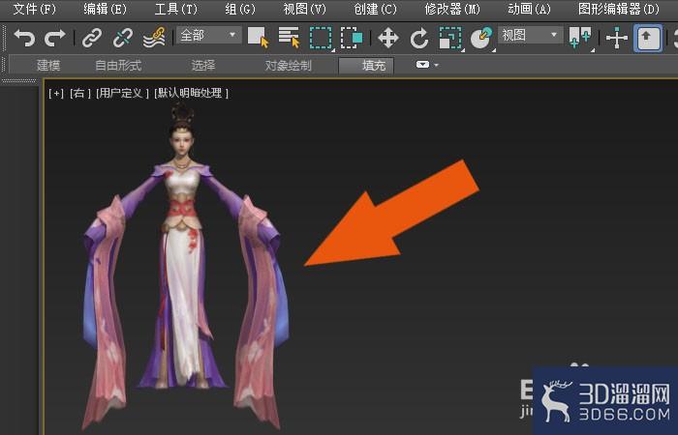Select the 填充 ribbon tab
This screenshot has width=678, height=435.
point(366,66)
